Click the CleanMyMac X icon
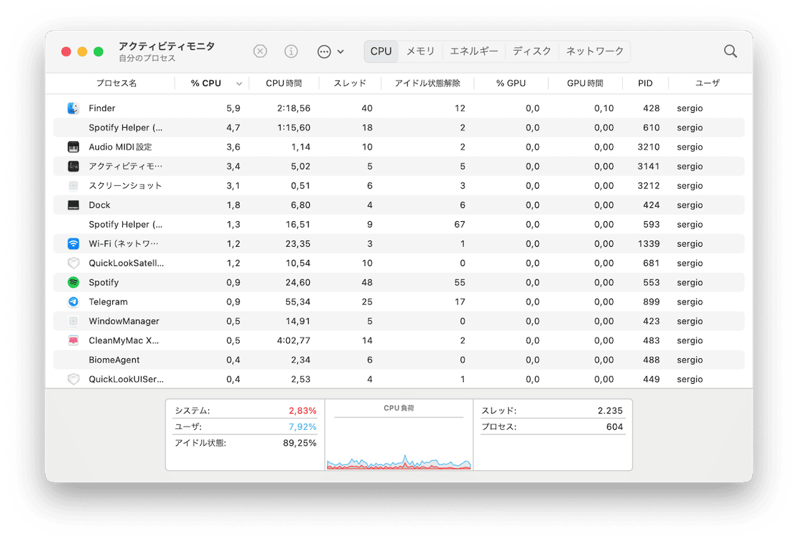Image resolution: width=798 pixels, height=542 pixels. [x=73, y=341]
